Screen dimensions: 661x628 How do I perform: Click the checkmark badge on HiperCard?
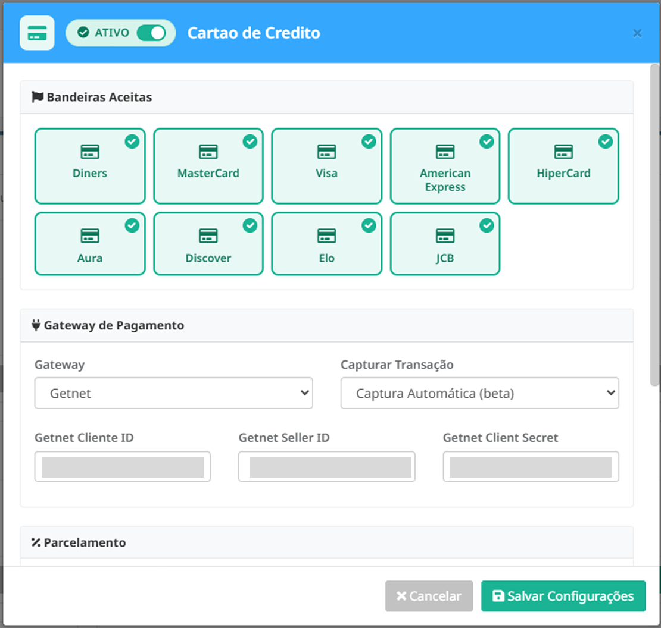pyautogui.click(x=606, y=142)
